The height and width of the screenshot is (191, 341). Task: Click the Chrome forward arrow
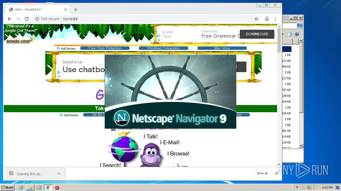(18, 19)
